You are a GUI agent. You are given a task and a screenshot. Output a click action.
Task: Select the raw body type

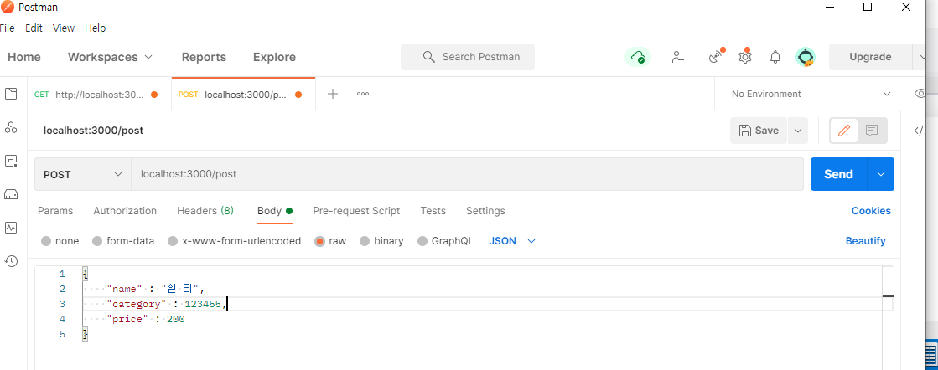click(320, 241)
